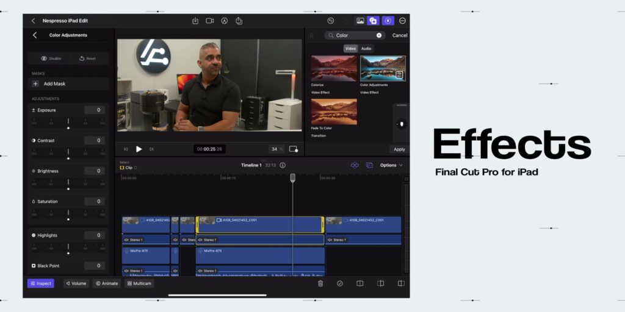This screenshot has height=312, width=625.
Task: Switch to the Audio tab
Action: coord(366,49)
